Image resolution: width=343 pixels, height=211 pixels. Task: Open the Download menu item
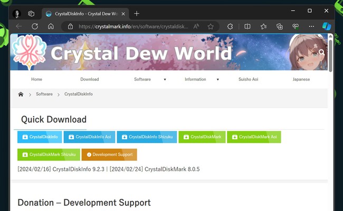90,79
